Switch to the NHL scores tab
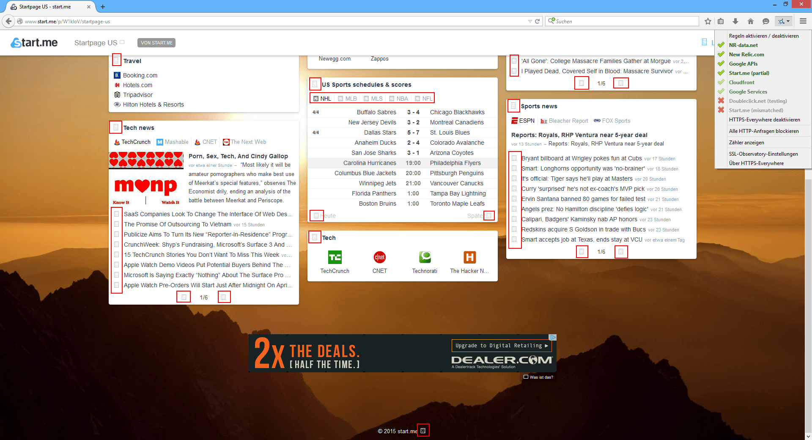This screenshot has height=440, width=812. click(x=322, y=99)
